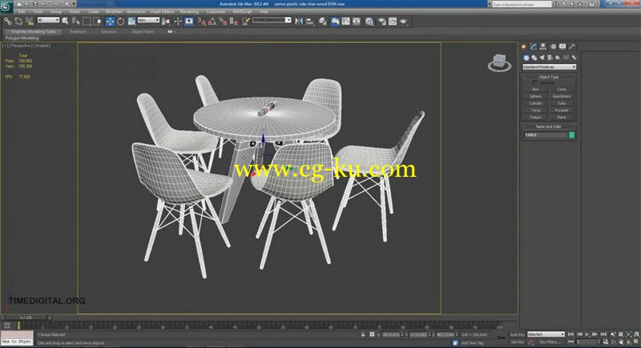Click Select and Manipulate icon

pyautogui.click(x=178, y=22)
